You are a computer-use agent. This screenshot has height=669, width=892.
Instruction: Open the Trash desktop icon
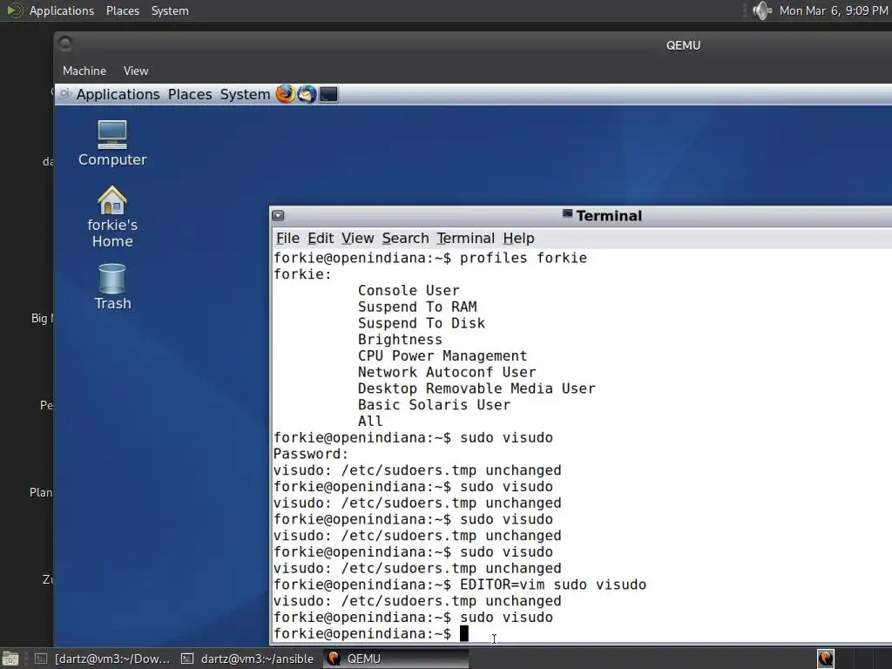click(x=112, y=287)
